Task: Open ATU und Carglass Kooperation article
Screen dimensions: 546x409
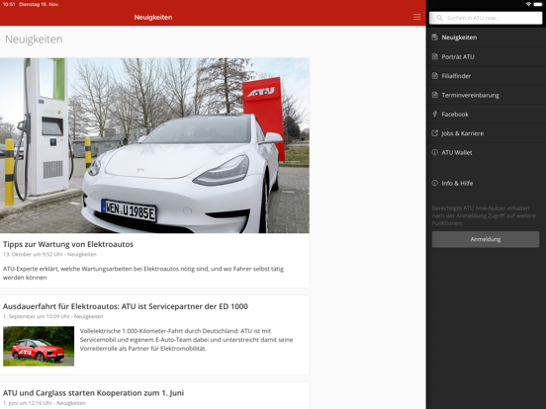Action: (x=93, y=393)
